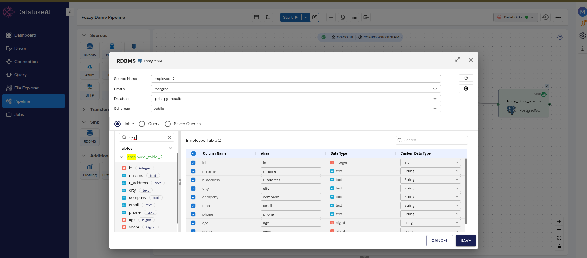
Task: Toggle the select-all columns header checkbox
Action: coord(194,153)
